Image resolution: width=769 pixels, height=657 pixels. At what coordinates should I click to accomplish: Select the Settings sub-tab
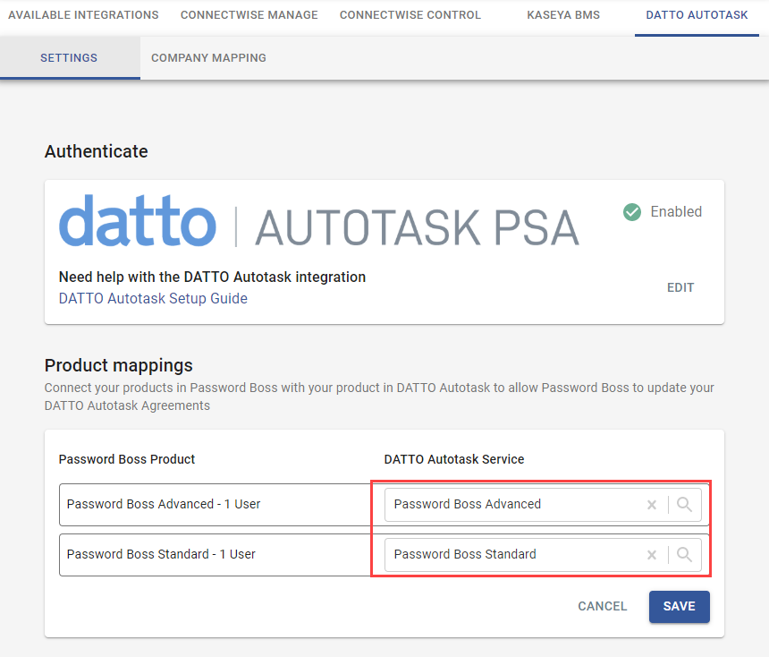click(69, 58)
